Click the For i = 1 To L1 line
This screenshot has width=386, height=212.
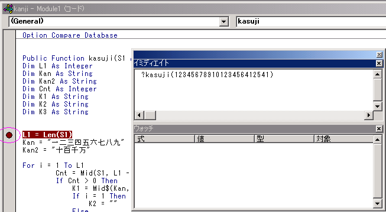pos(53,165)
